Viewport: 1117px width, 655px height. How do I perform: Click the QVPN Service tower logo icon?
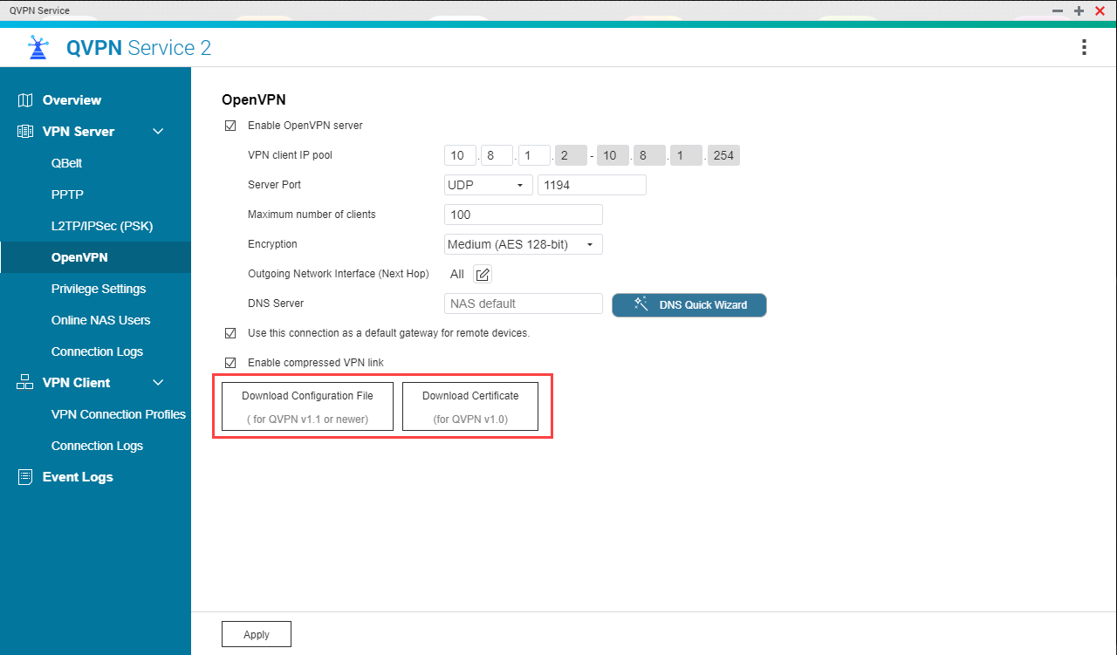coord(38,47)
